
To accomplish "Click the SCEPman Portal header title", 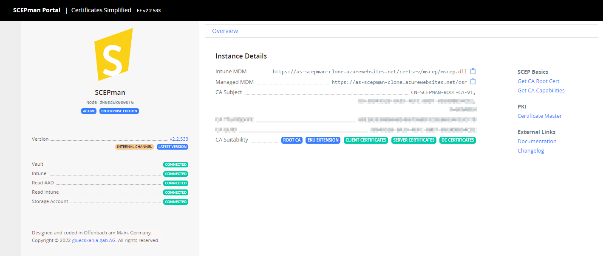I will 37,10.
